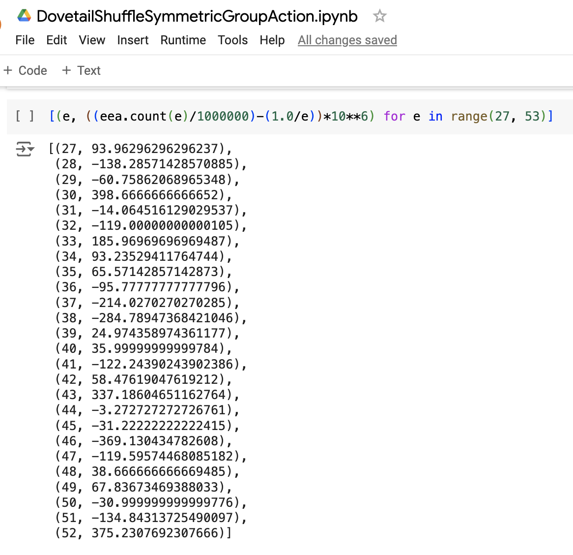
Task: Click the last output row for 52
Action: coord(143,533)
